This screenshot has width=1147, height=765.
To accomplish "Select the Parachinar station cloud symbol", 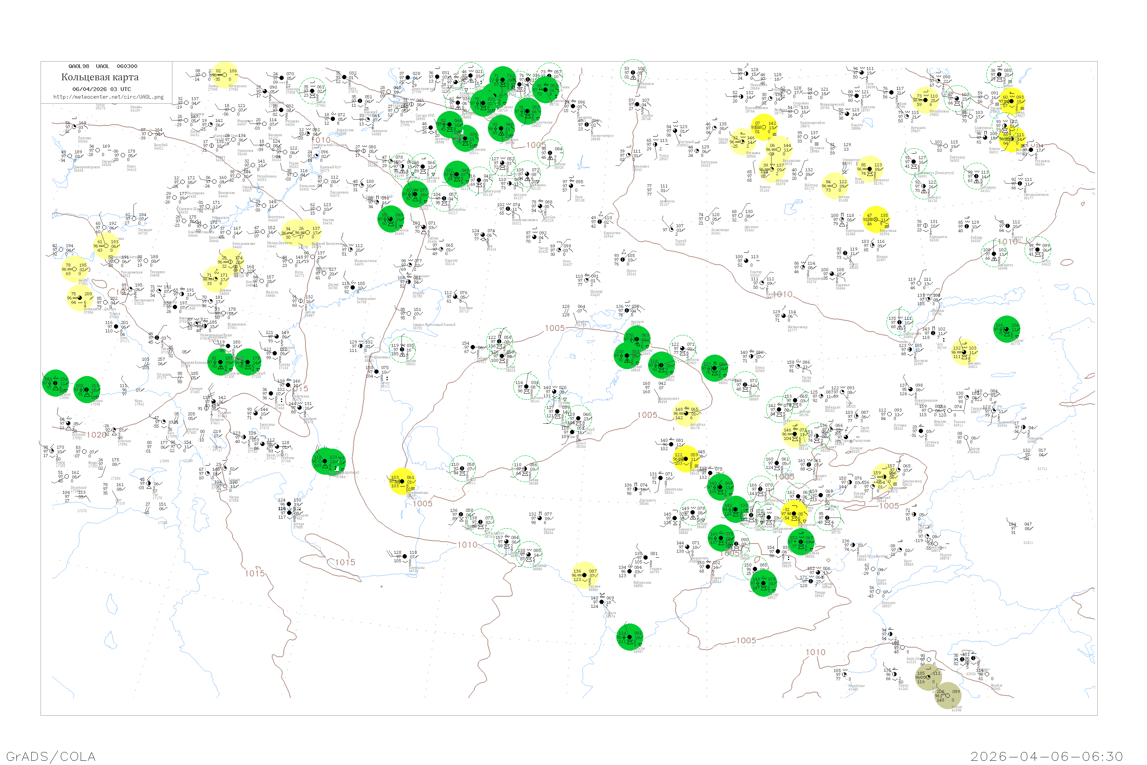I will [845, 675].
